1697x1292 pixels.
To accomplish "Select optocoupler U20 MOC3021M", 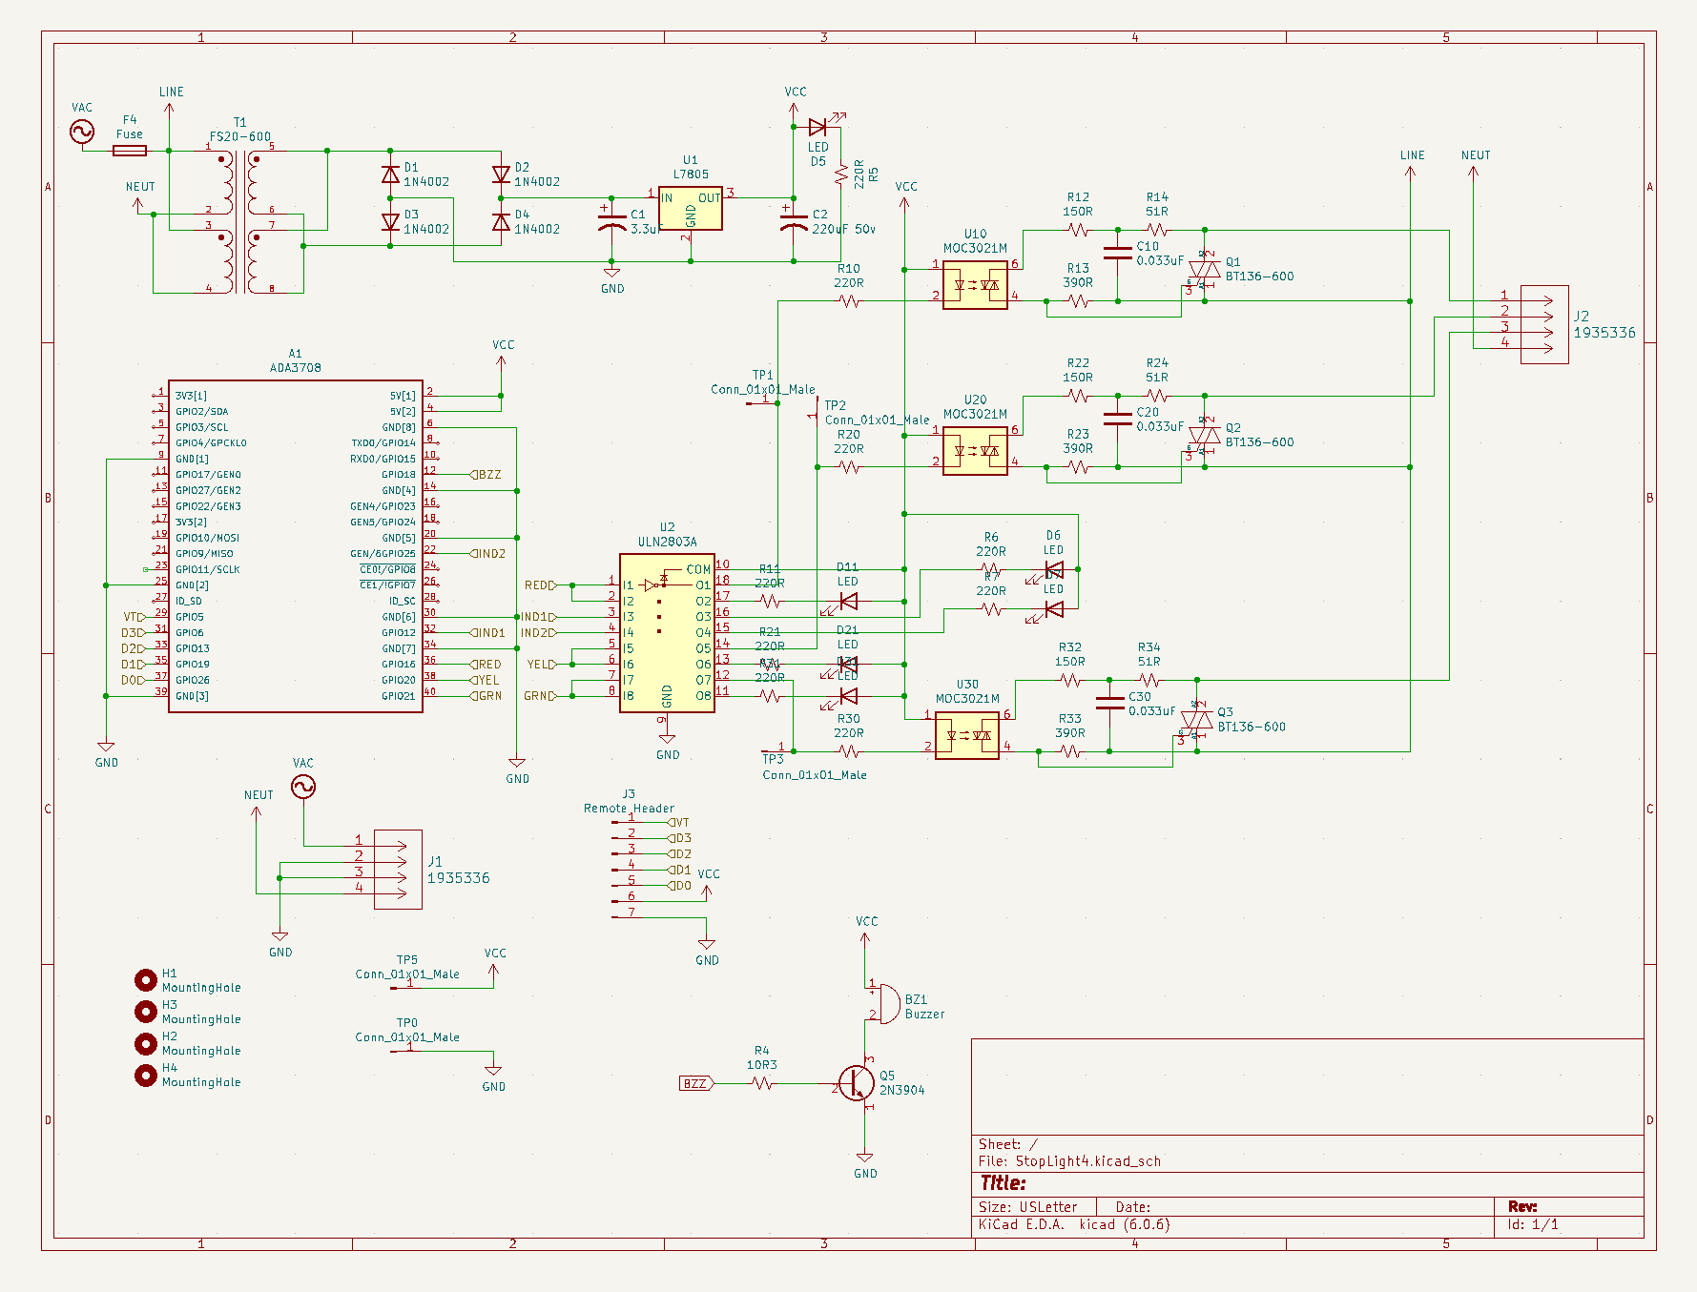I will 975,451.
